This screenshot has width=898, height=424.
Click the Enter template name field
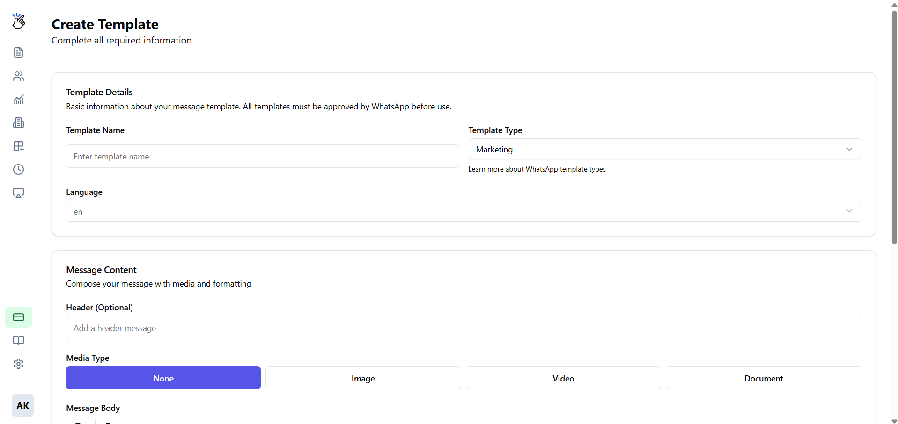262,156
